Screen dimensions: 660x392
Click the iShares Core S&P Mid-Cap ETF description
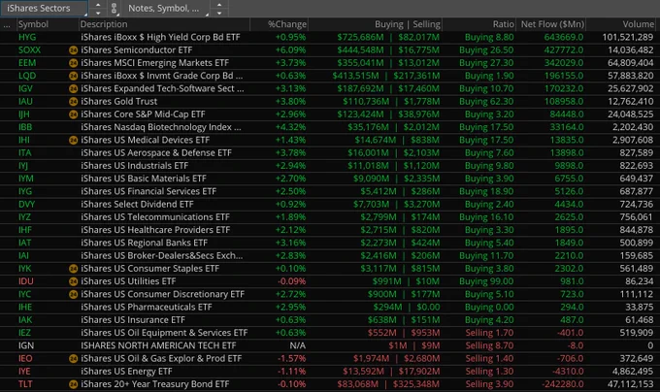[143, 114]
